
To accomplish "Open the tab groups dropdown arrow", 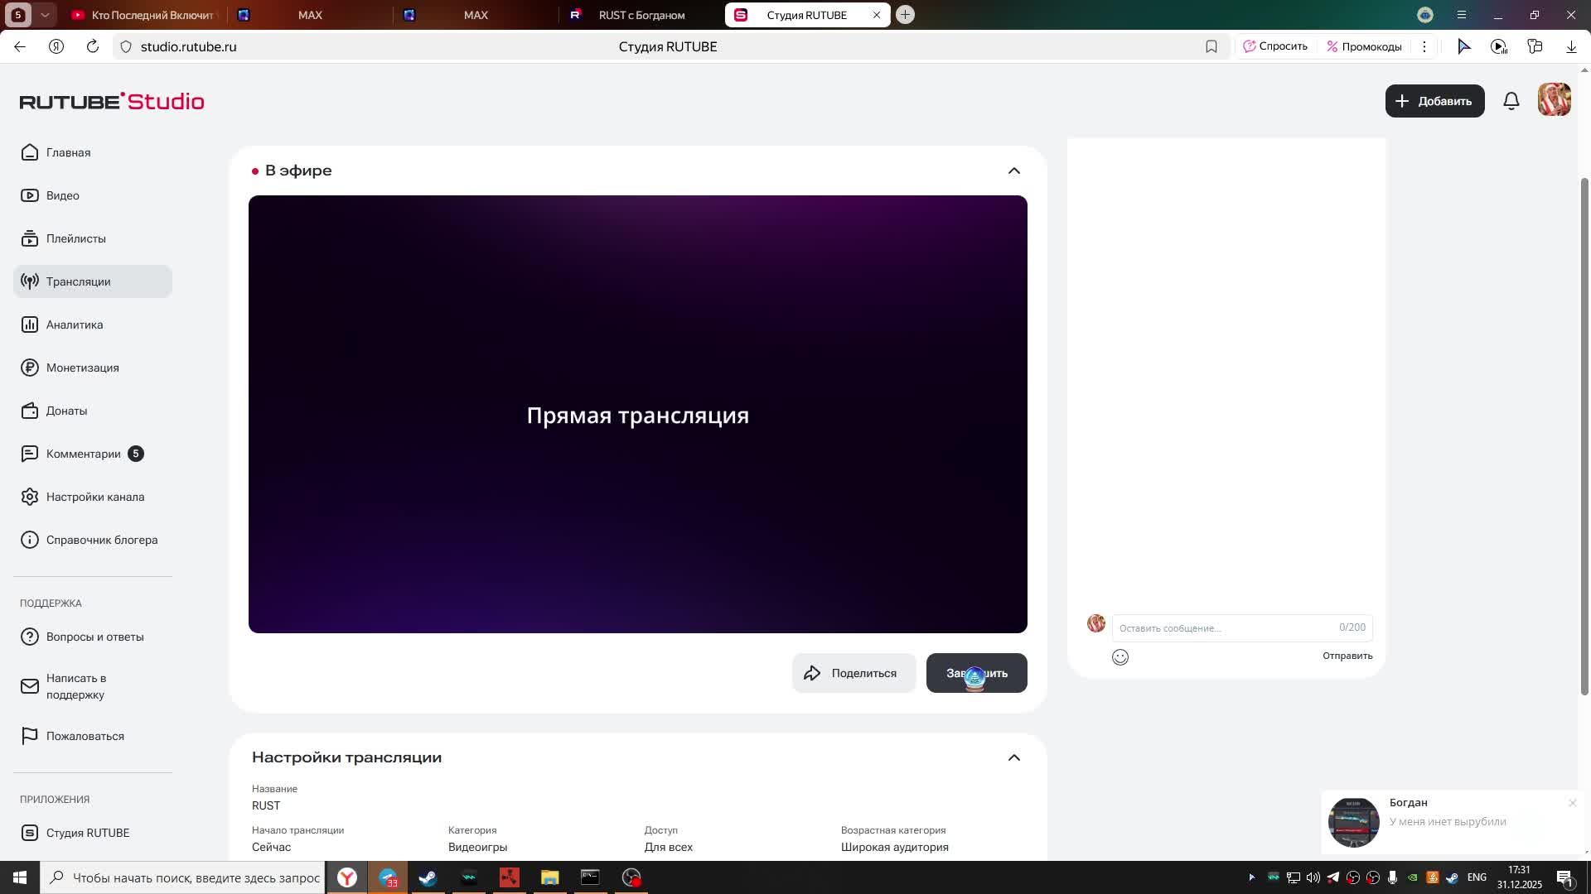I will tap(46, 15).
